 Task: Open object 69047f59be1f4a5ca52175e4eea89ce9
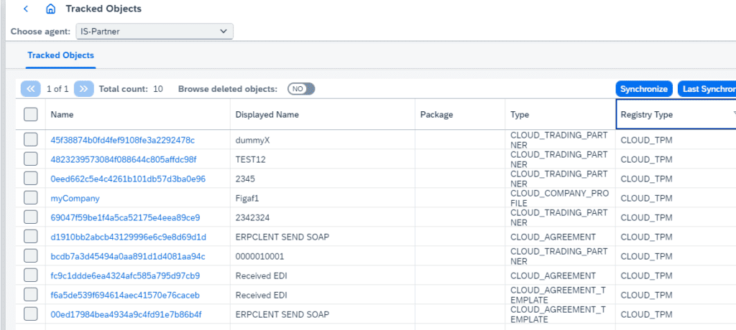(125, 217)
